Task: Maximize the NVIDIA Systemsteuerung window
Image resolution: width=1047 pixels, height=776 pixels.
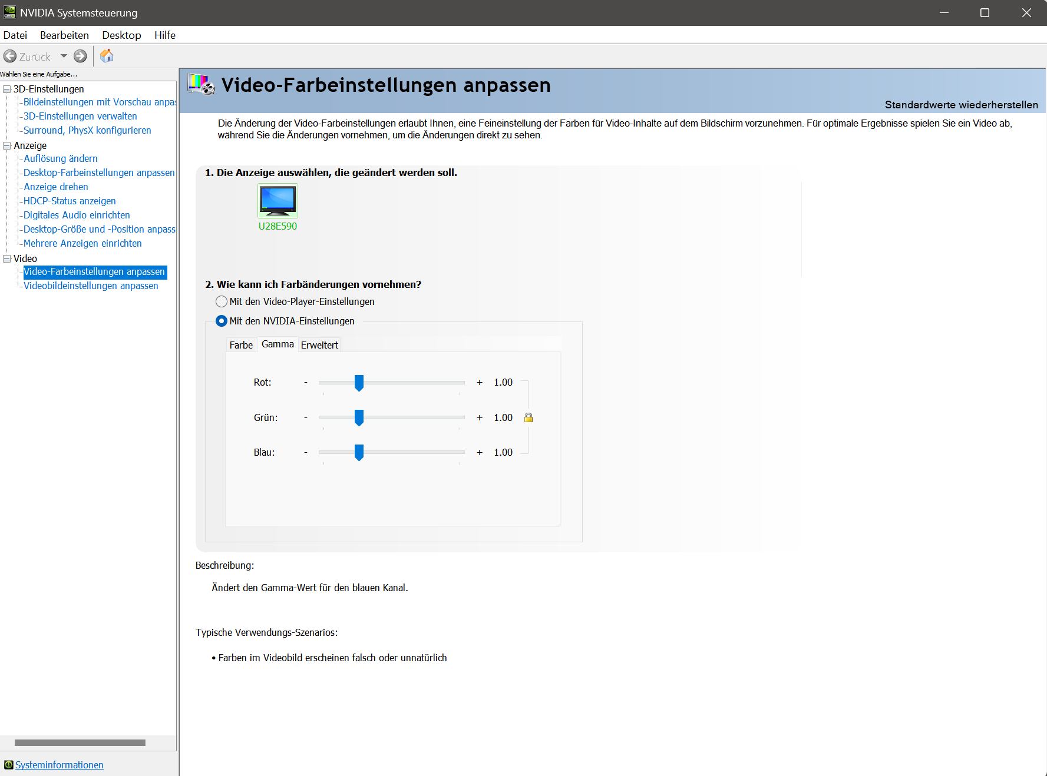Action: point(985,13)
